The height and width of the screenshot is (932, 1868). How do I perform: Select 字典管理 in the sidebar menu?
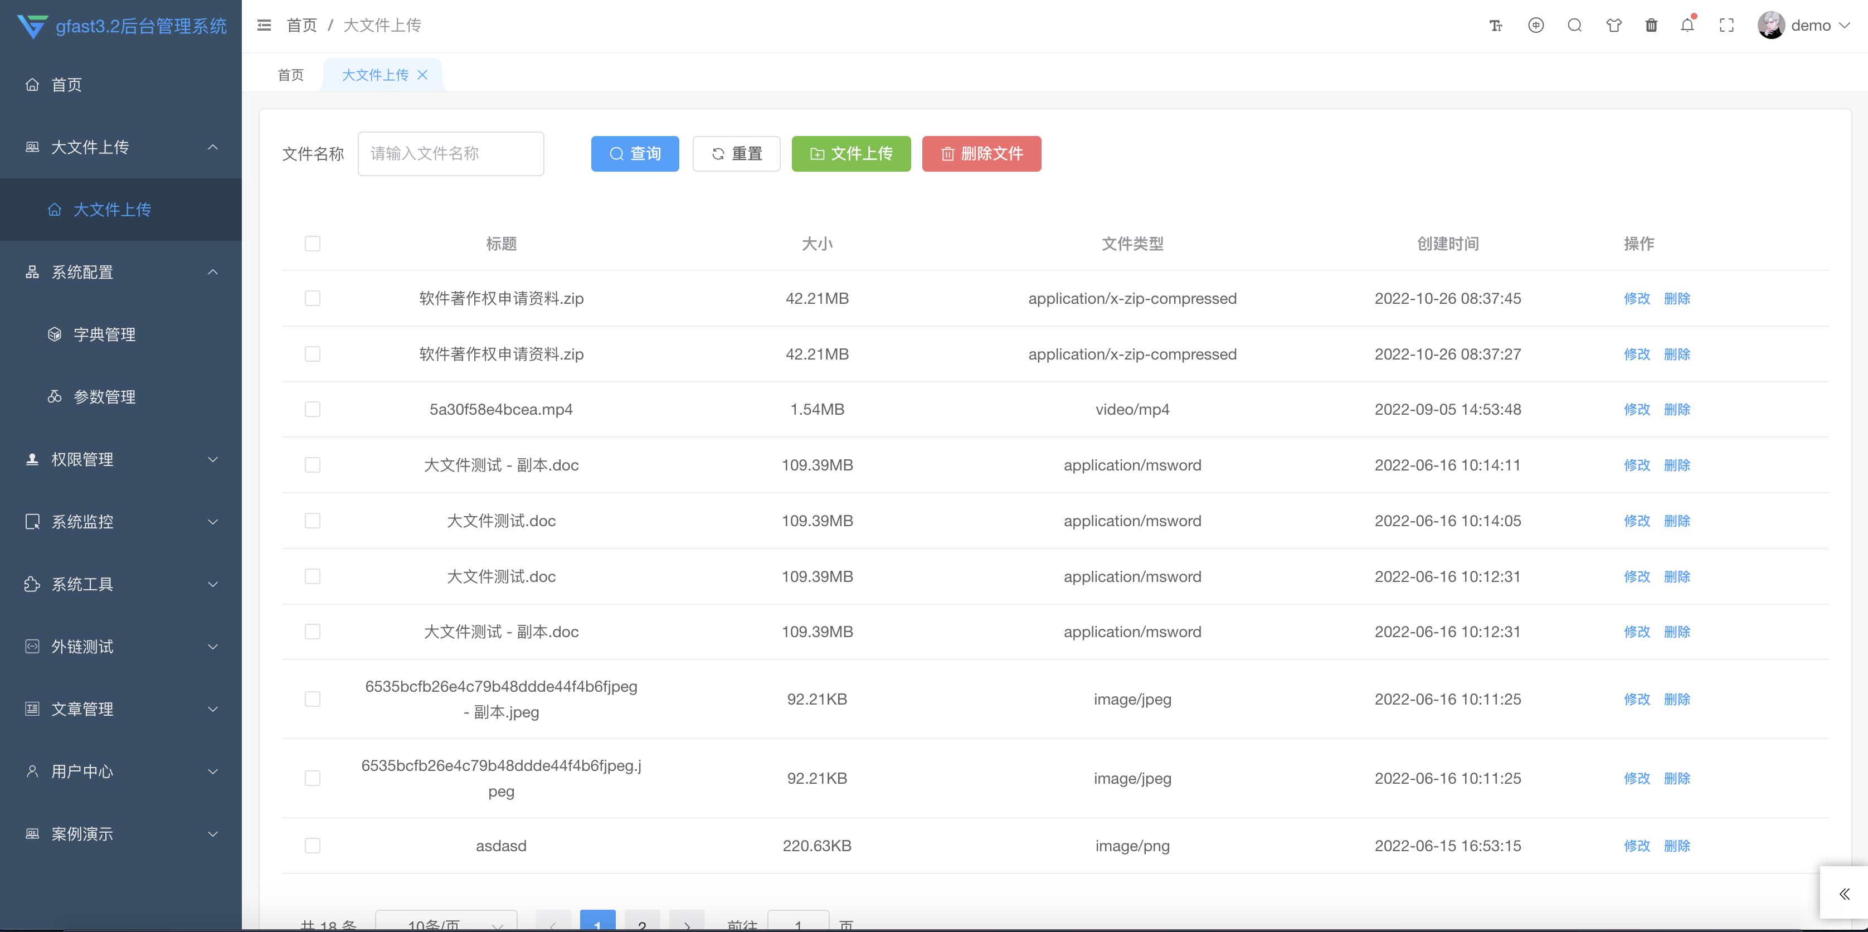point(104,334)
